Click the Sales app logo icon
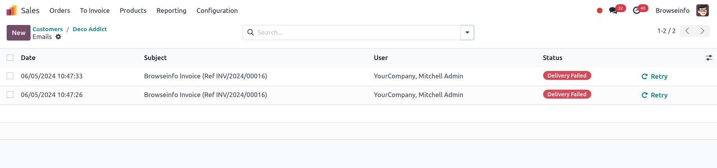This screenshot has height=168, width=717. pyautogui.click(x=11, y=11)
